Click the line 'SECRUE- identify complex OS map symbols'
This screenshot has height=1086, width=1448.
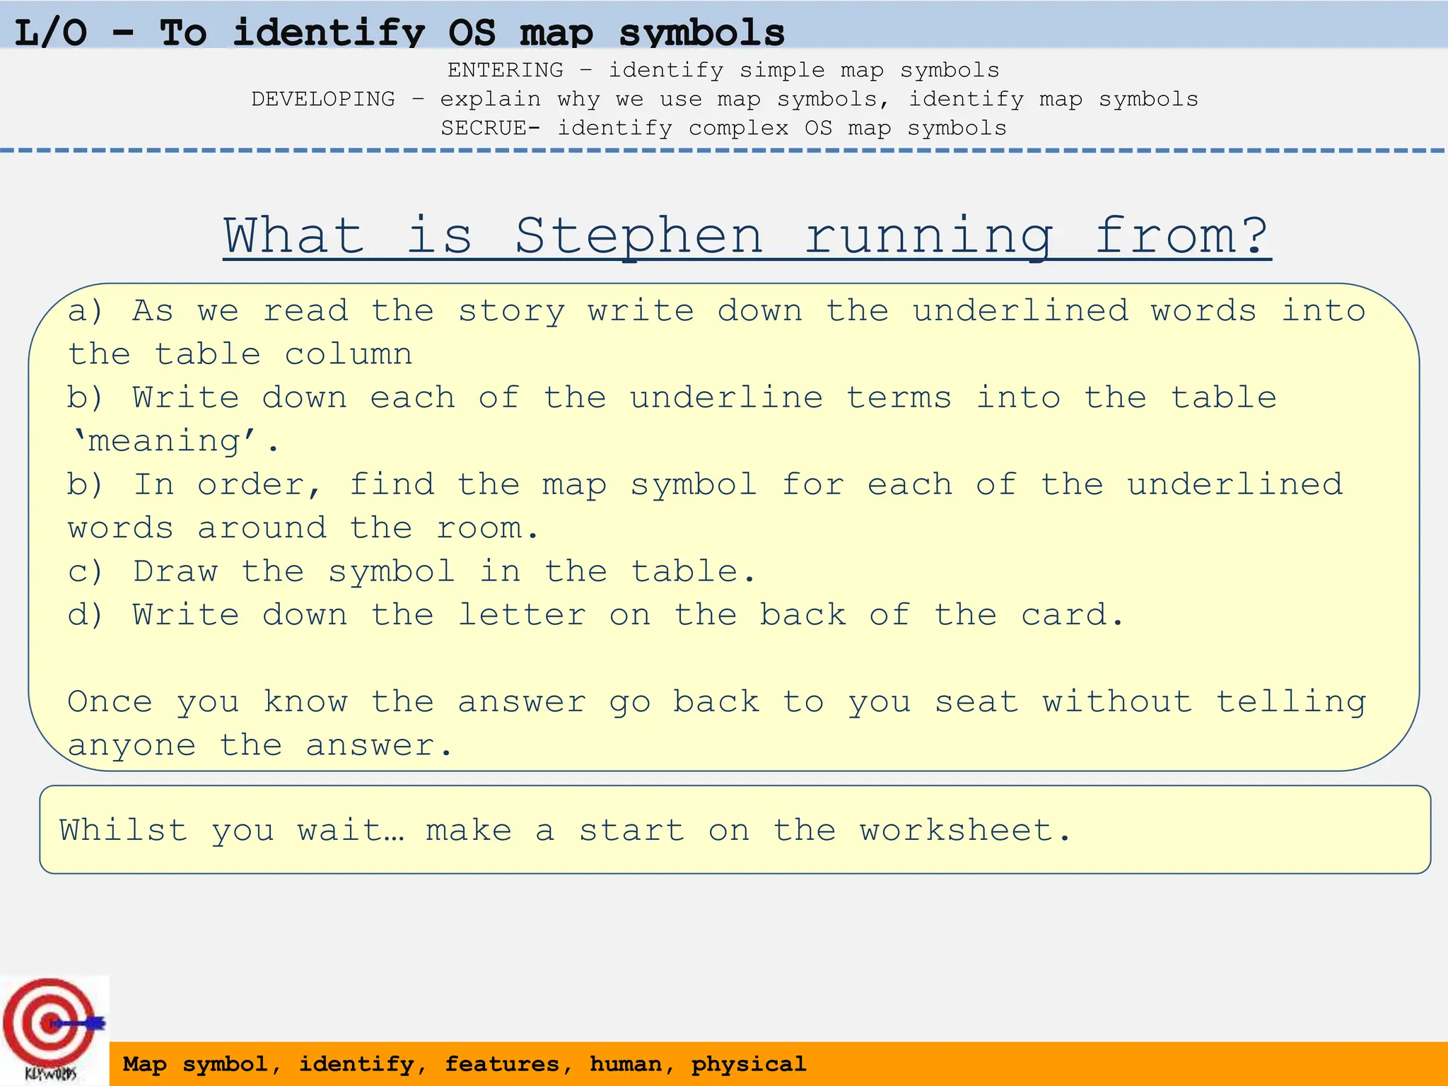pyautogui.click(x=723, y=128)
